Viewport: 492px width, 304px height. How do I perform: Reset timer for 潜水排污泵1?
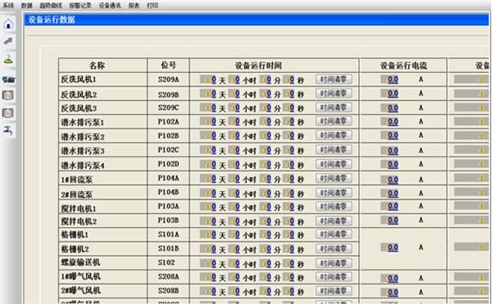tap(334, 121)
